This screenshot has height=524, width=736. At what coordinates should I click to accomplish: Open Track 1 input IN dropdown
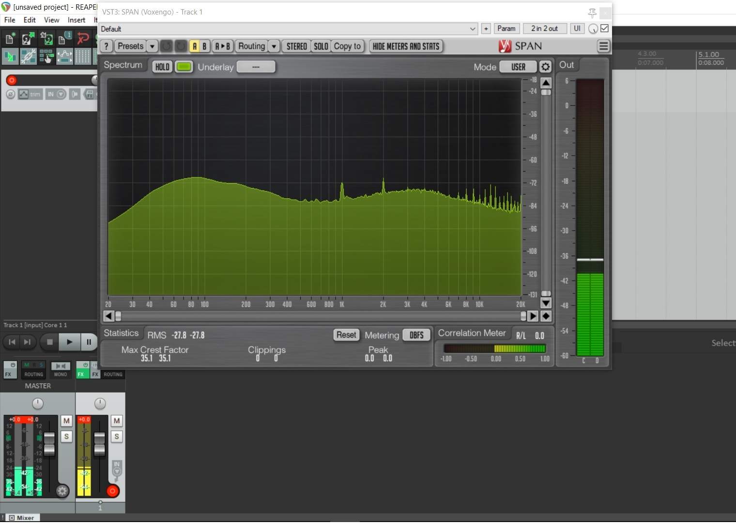pyautogui.click(x=56, y=94)
